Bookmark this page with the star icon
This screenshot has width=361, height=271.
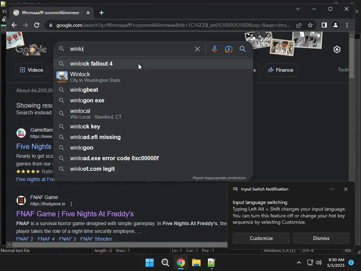pos(310,25)
